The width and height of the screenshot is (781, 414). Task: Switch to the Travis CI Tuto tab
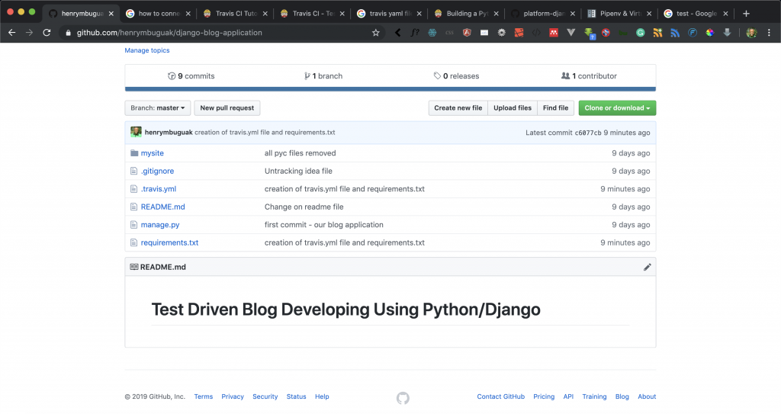pos(236,14)
